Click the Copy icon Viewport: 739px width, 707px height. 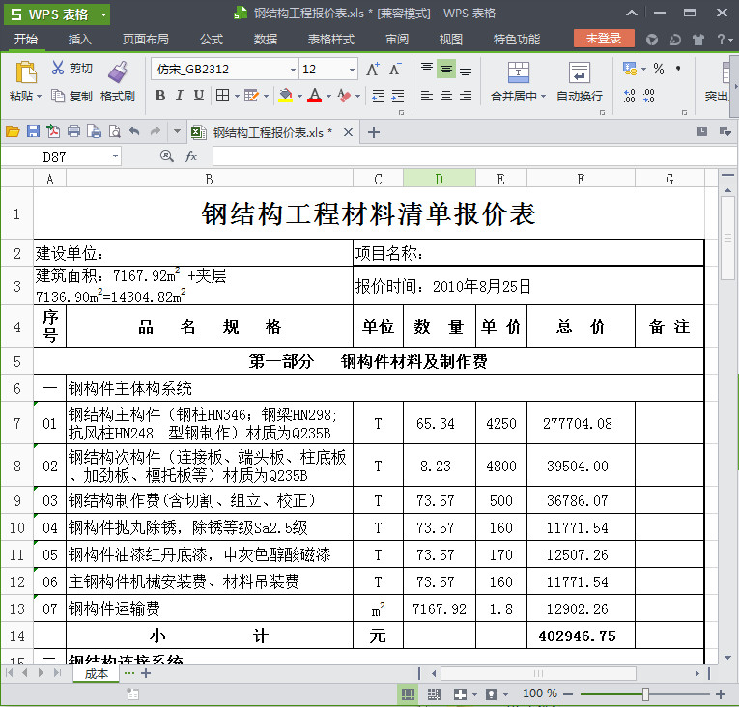pyautogui.click(x=58, y=96)
